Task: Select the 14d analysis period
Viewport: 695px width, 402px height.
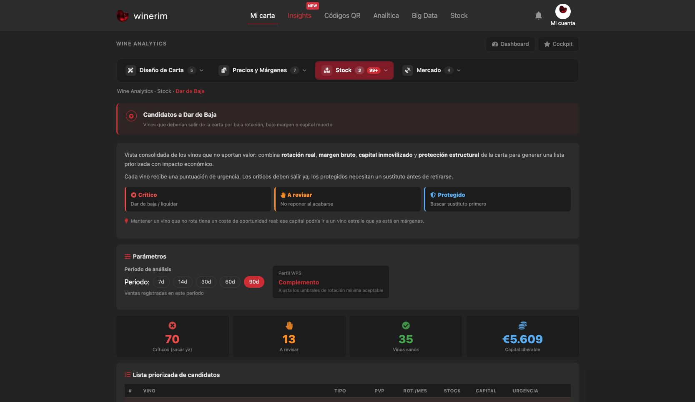Action: 183,282
